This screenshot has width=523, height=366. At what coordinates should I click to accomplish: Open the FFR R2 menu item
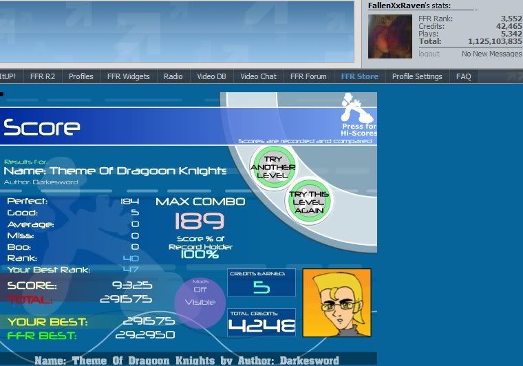pos(41,76)
